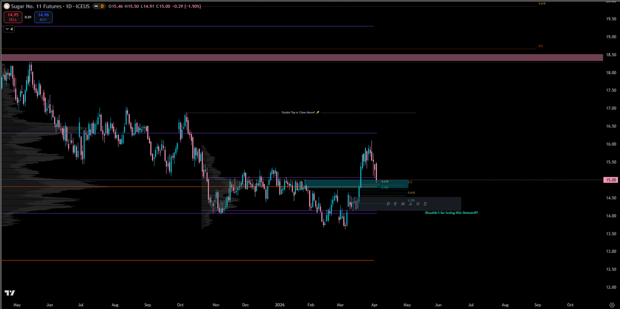Select the pink supply zone rectangle near 18.50
620x309 pixels.
(x=302, y=58)
